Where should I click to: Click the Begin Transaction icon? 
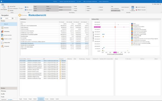point(133,7)
